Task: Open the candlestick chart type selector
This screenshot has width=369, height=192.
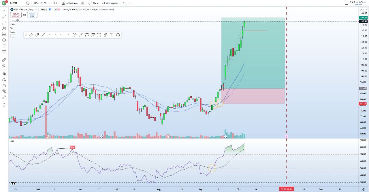Action: 56,3
